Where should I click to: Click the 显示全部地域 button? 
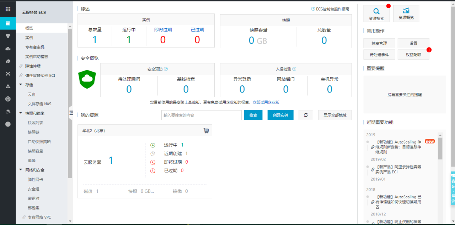pyautogui.click(x=334, y=115)
